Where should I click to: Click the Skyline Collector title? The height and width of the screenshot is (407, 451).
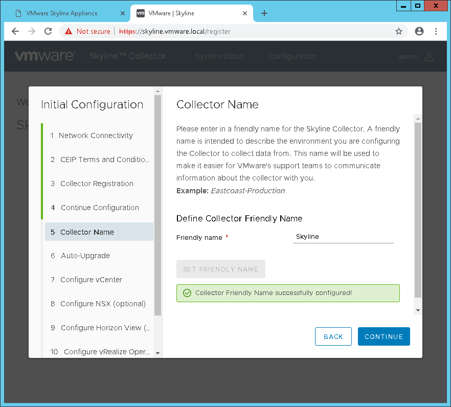(x=127, y=56)
